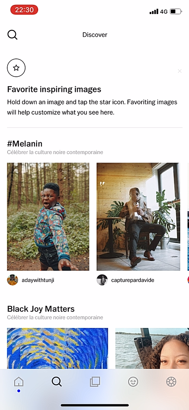Open the Studio stacked squares tab
The height and width of the screenshot is (410, 189).
(x=95, y=382)
